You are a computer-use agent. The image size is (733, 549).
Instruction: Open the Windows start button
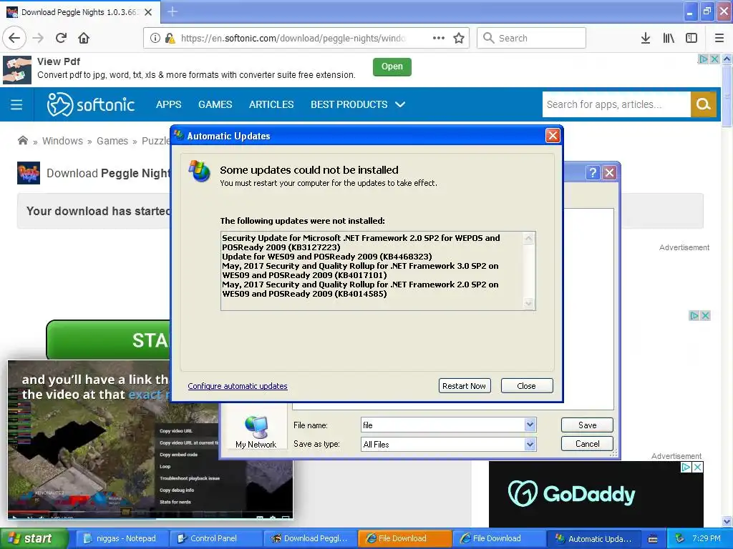tap(33, 539)
